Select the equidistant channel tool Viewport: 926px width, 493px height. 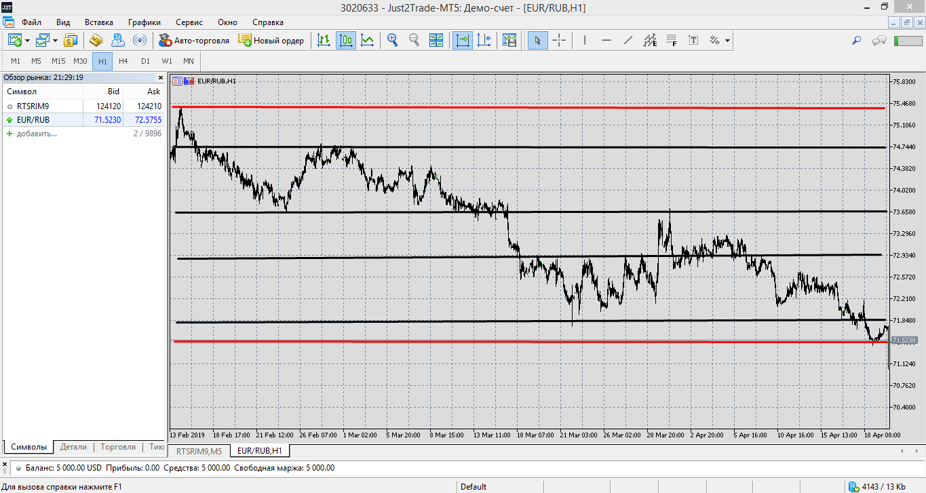tap(650, 40)
